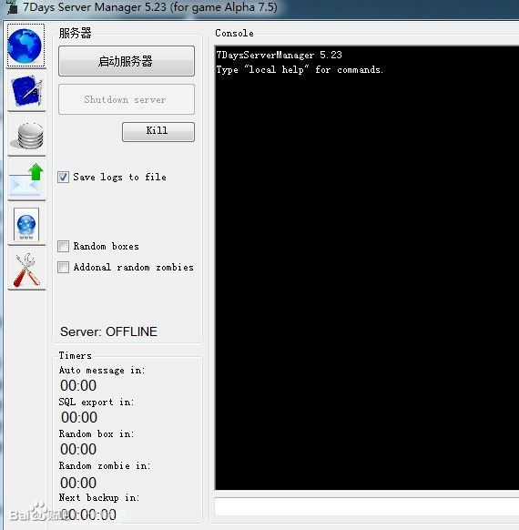Open the www globe web page icon
Viewport: 519px width, 530px height.
point(26,224)
